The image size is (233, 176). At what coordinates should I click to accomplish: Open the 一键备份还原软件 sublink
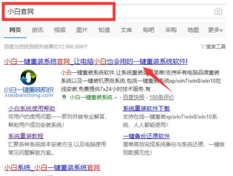pyautogui.click(x=146, y=136)
